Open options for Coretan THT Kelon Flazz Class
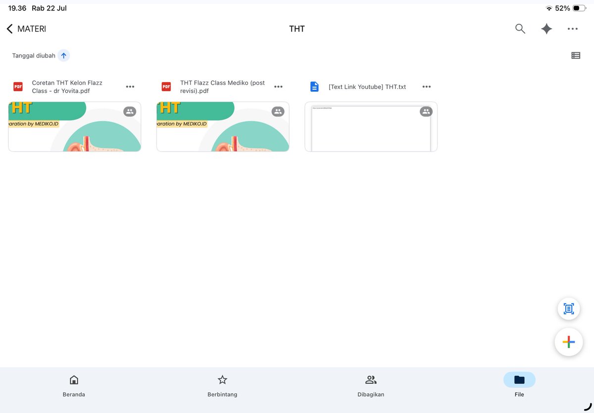The height and width of the screenshot is (413, 594). coord(130,87)
